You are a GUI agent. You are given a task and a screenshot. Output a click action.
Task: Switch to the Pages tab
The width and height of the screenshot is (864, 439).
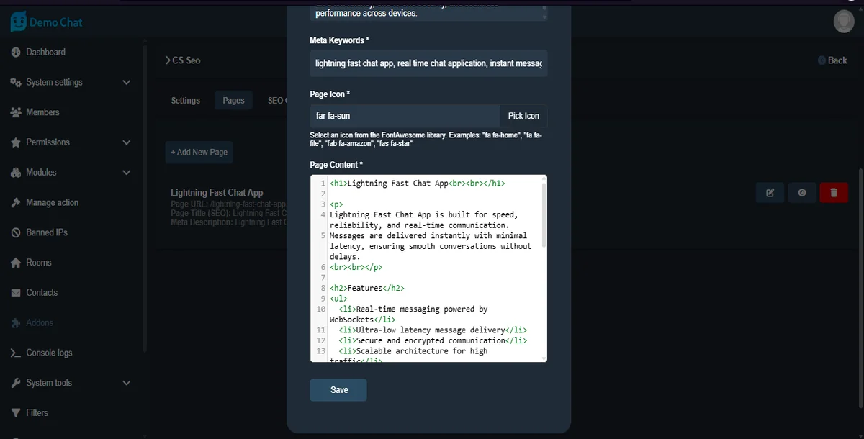[x=233, y=101]
